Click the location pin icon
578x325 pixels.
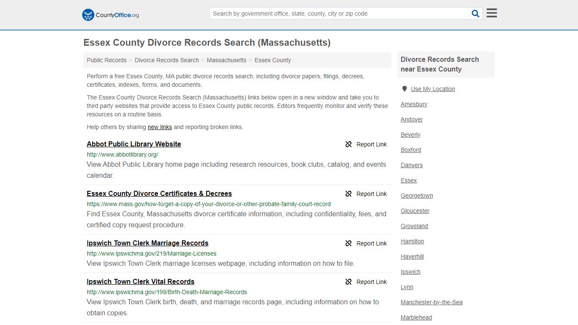point(404,89)
